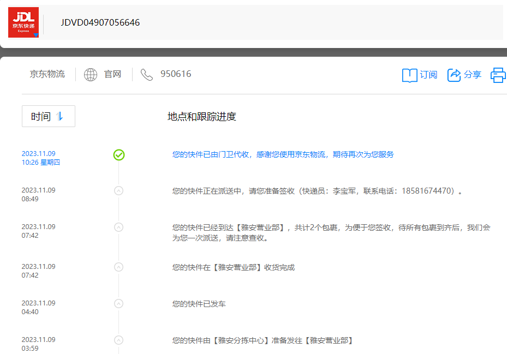507x354 pixels.
Task: Click the green delivered checkmark marker
Action: (x=118, y=155)
